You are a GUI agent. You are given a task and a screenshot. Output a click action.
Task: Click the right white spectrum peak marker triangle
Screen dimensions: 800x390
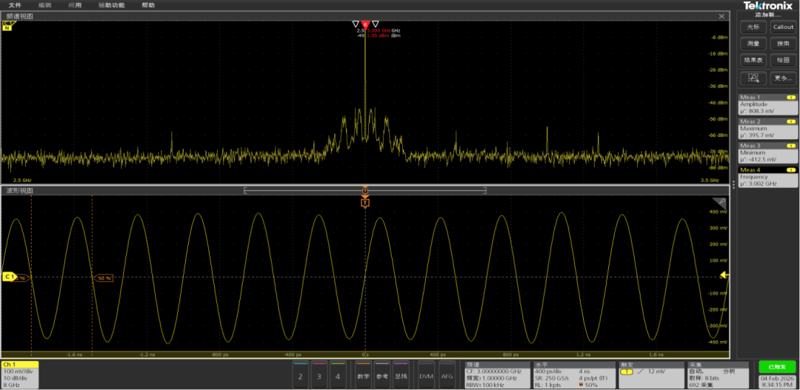(x=376, y=24)
